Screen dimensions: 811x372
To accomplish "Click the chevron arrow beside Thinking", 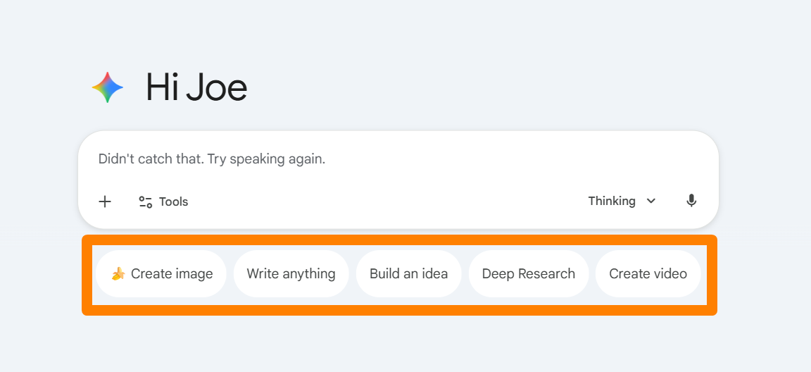I will [651, 201].
